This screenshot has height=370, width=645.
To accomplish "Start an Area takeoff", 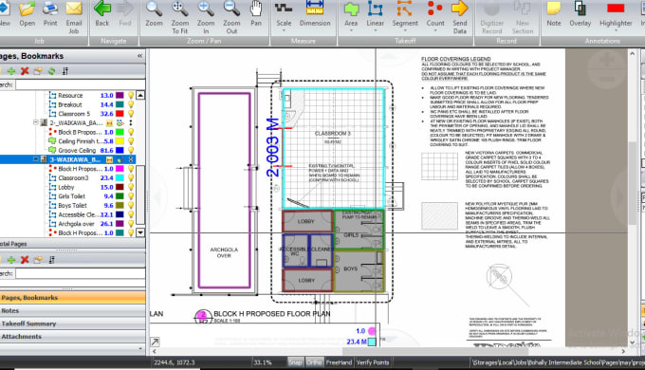I will click(351, 14).
